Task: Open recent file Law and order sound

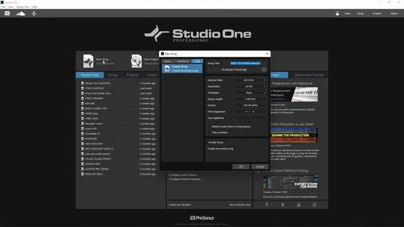Action: 97,154
